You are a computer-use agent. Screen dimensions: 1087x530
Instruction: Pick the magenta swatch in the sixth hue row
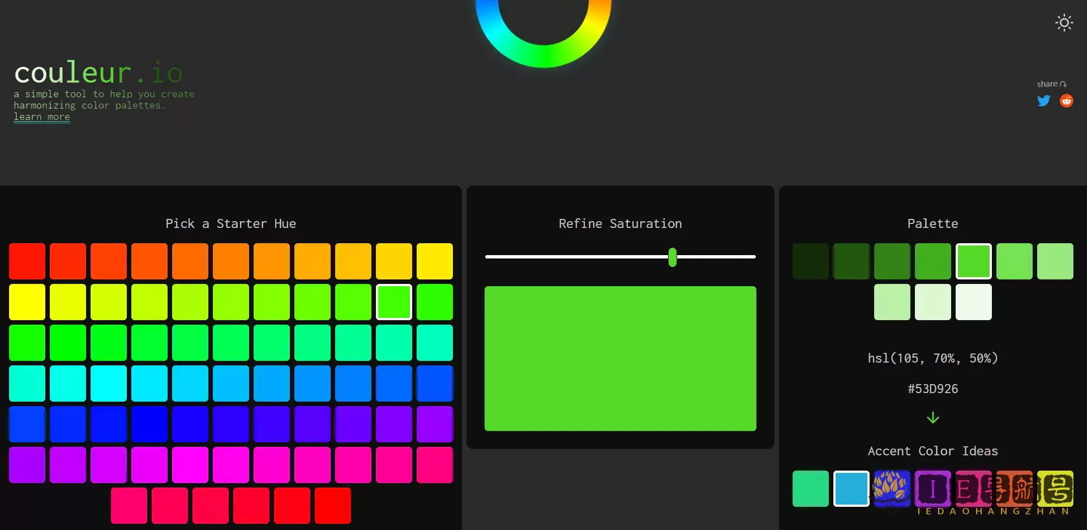(x=190, y=465)
